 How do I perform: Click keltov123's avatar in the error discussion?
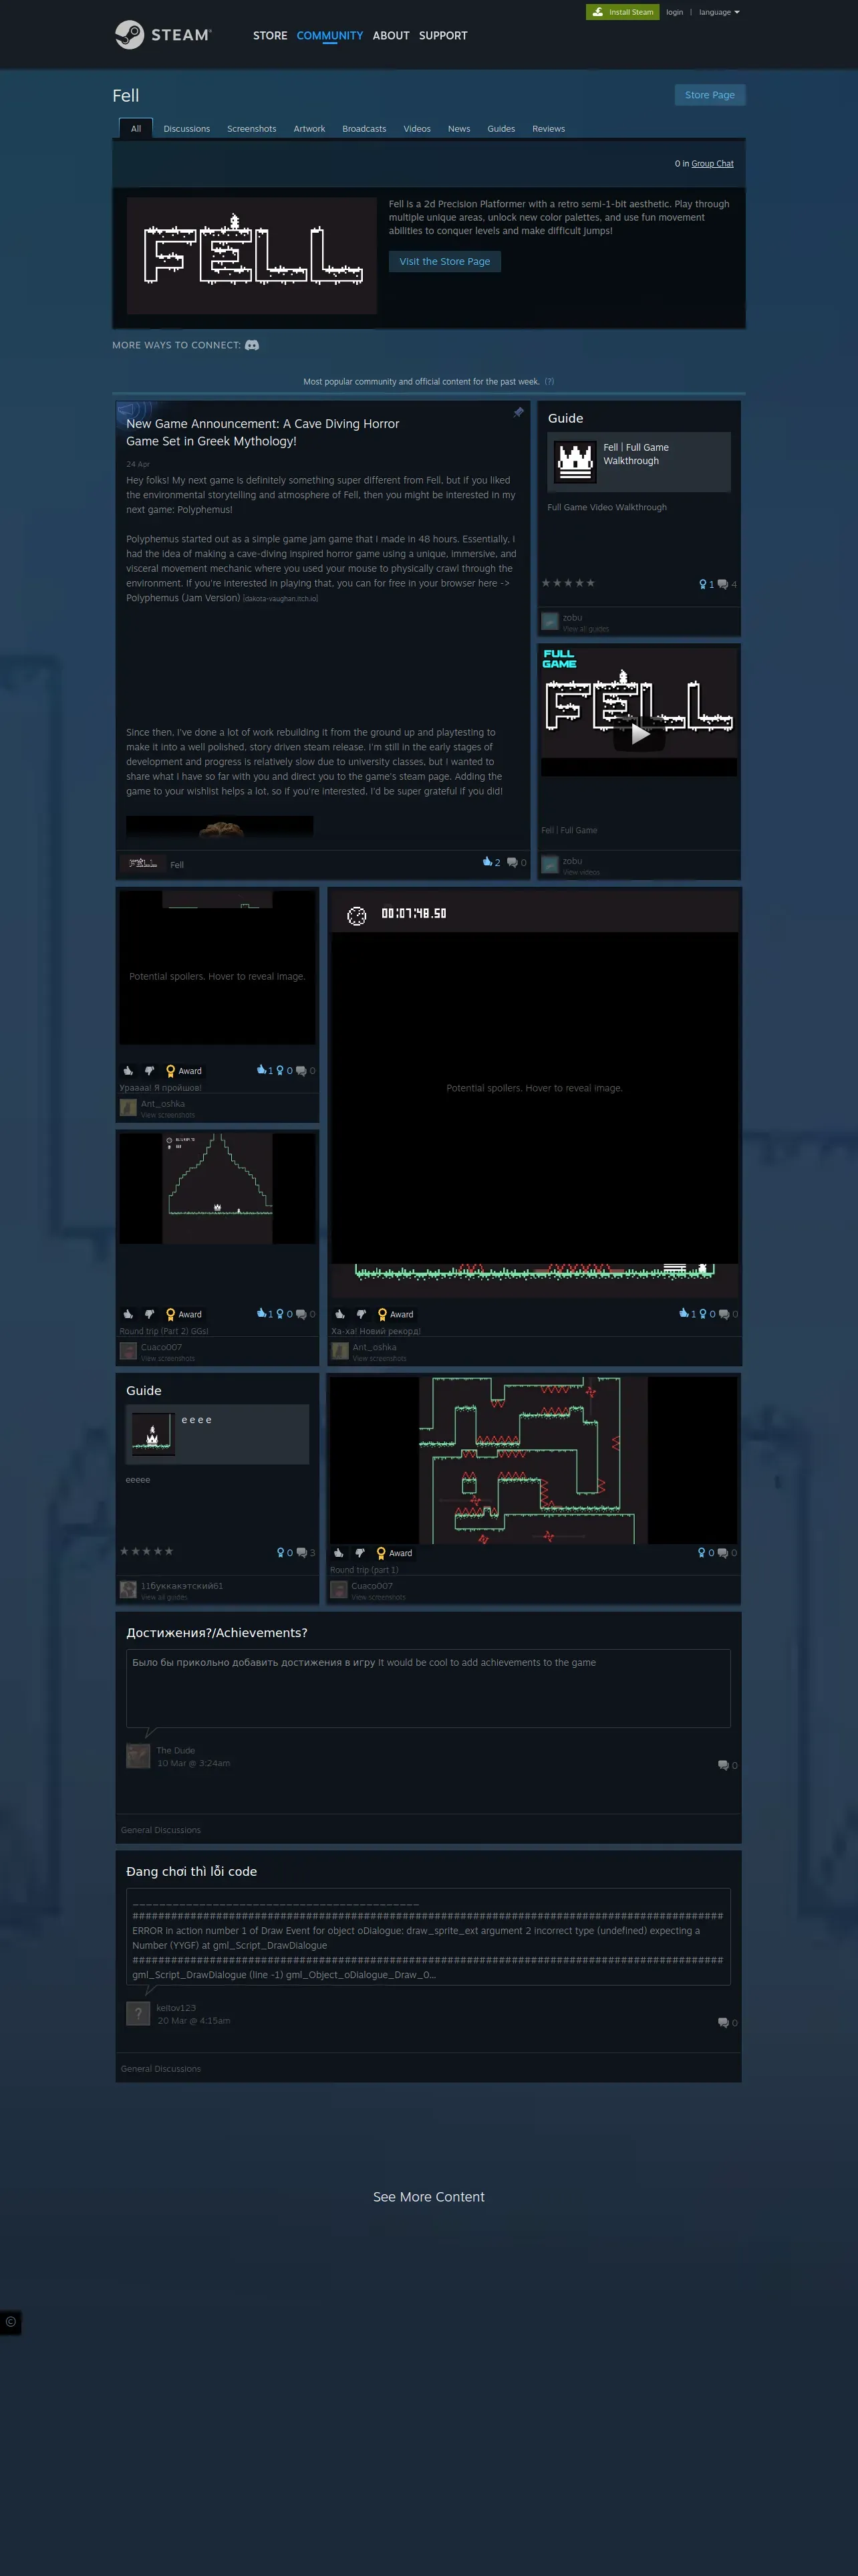click(x=138, y=2013)
